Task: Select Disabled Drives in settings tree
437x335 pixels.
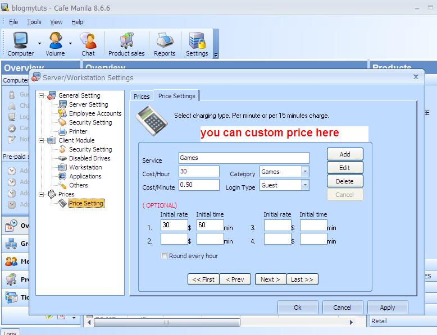Action: tap(90, 158)
